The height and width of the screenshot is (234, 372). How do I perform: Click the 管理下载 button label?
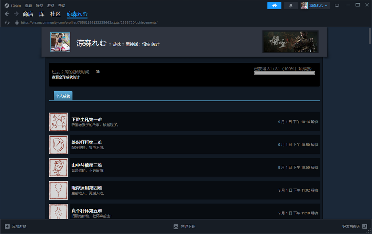(188, 226)
